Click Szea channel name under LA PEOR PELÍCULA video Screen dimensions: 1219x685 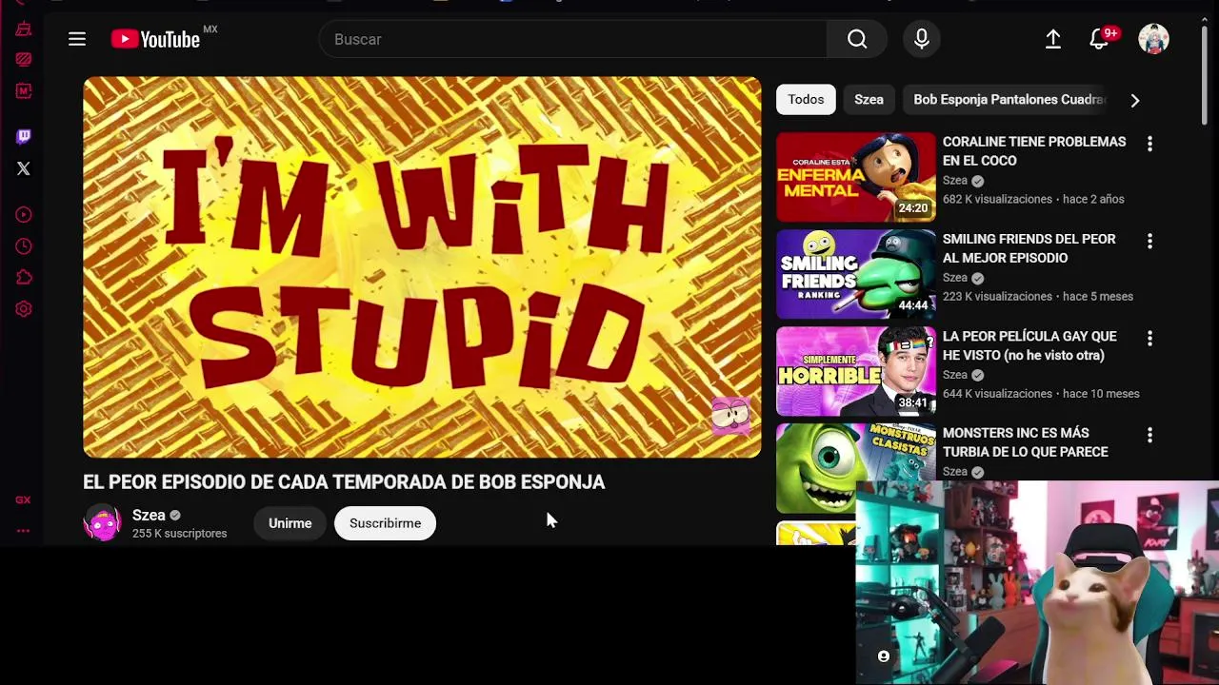pyautogui.click(x=955, y=374)
